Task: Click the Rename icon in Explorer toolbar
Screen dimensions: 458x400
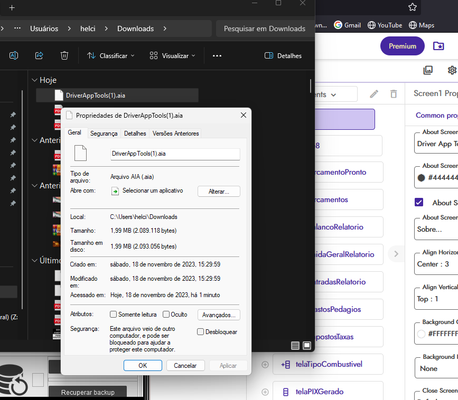Action: tap(14, 55)
